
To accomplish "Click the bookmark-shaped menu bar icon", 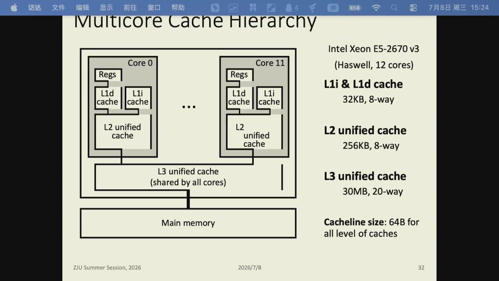I will 253,7.
